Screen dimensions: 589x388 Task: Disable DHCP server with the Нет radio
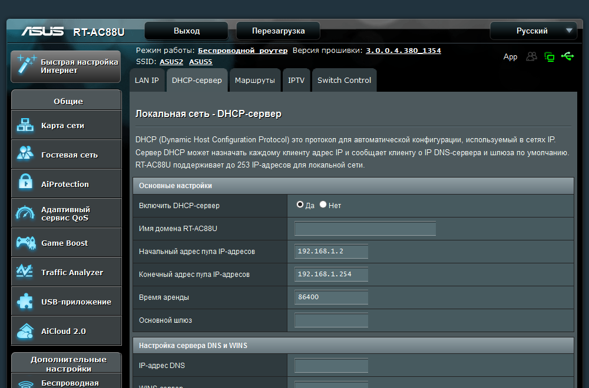323,205
